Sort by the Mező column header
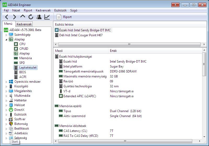Viewport: 209px width, 146px height. 81,51
